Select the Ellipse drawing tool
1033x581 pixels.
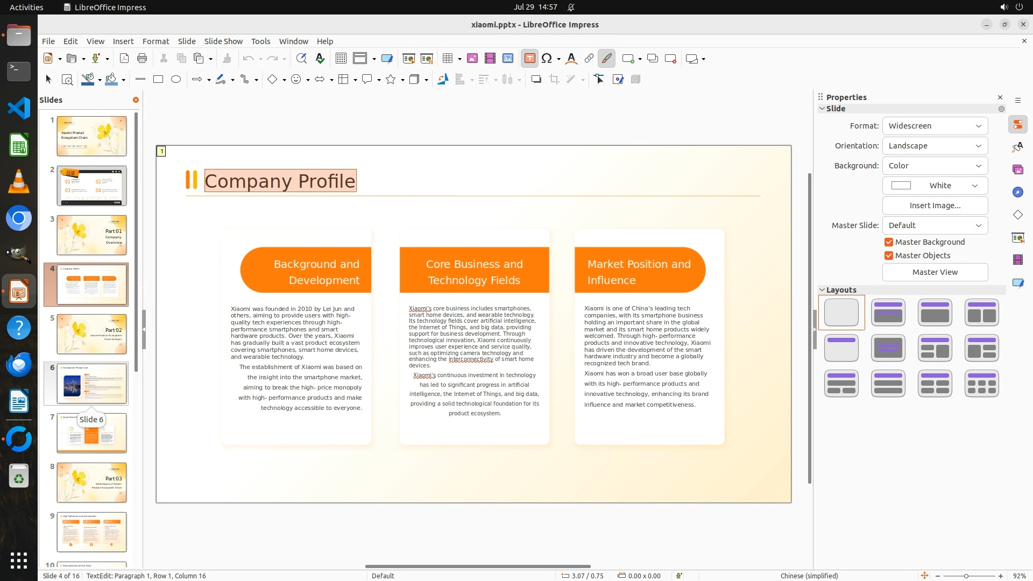[176, 80]
